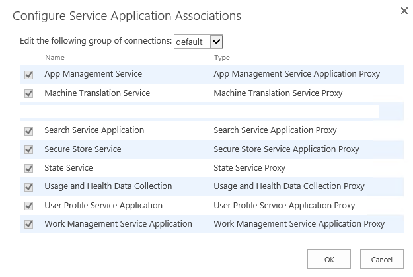The image size is (413, 277).
Task: Uncheck the Secure Store Service checkbox
Action: (x=29, y=149)
